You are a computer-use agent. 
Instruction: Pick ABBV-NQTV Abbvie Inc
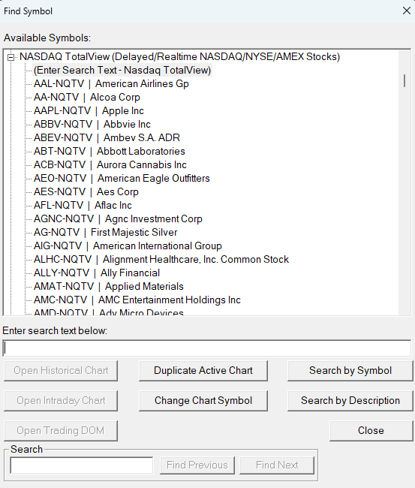[x=92, y=124]
